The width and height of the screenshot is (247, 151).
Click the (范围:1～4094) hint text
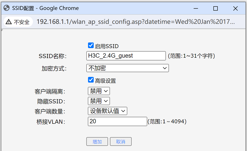click(x=167, y=122)
